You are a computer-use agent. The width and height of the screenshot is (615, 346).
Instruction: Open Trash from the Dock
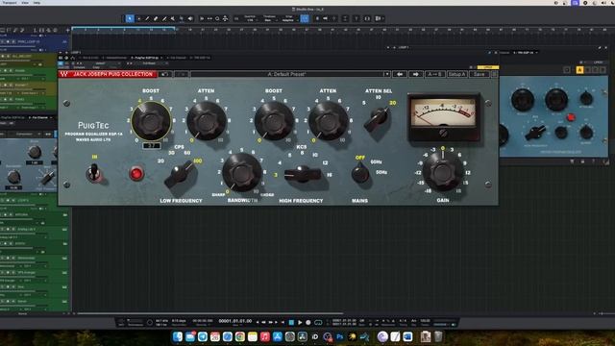pos(438,336)
